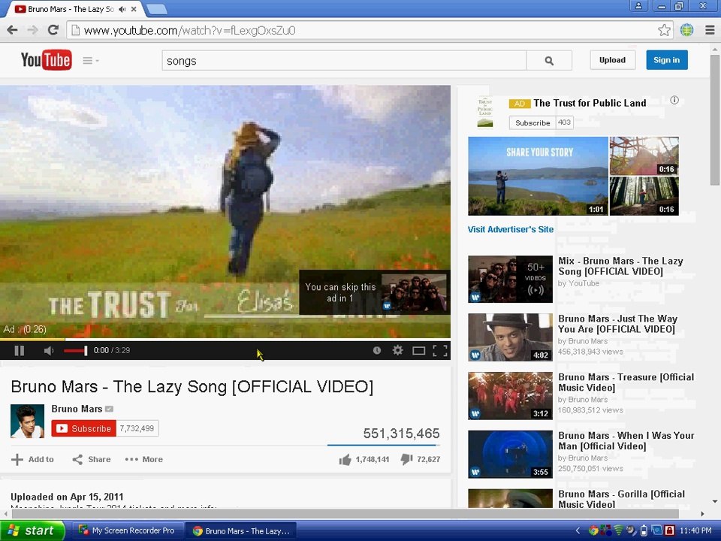The height and width of the screenshot is (541, 721).
Task: Close the Bruno Mars browser tab
Action: click(134, 9)
